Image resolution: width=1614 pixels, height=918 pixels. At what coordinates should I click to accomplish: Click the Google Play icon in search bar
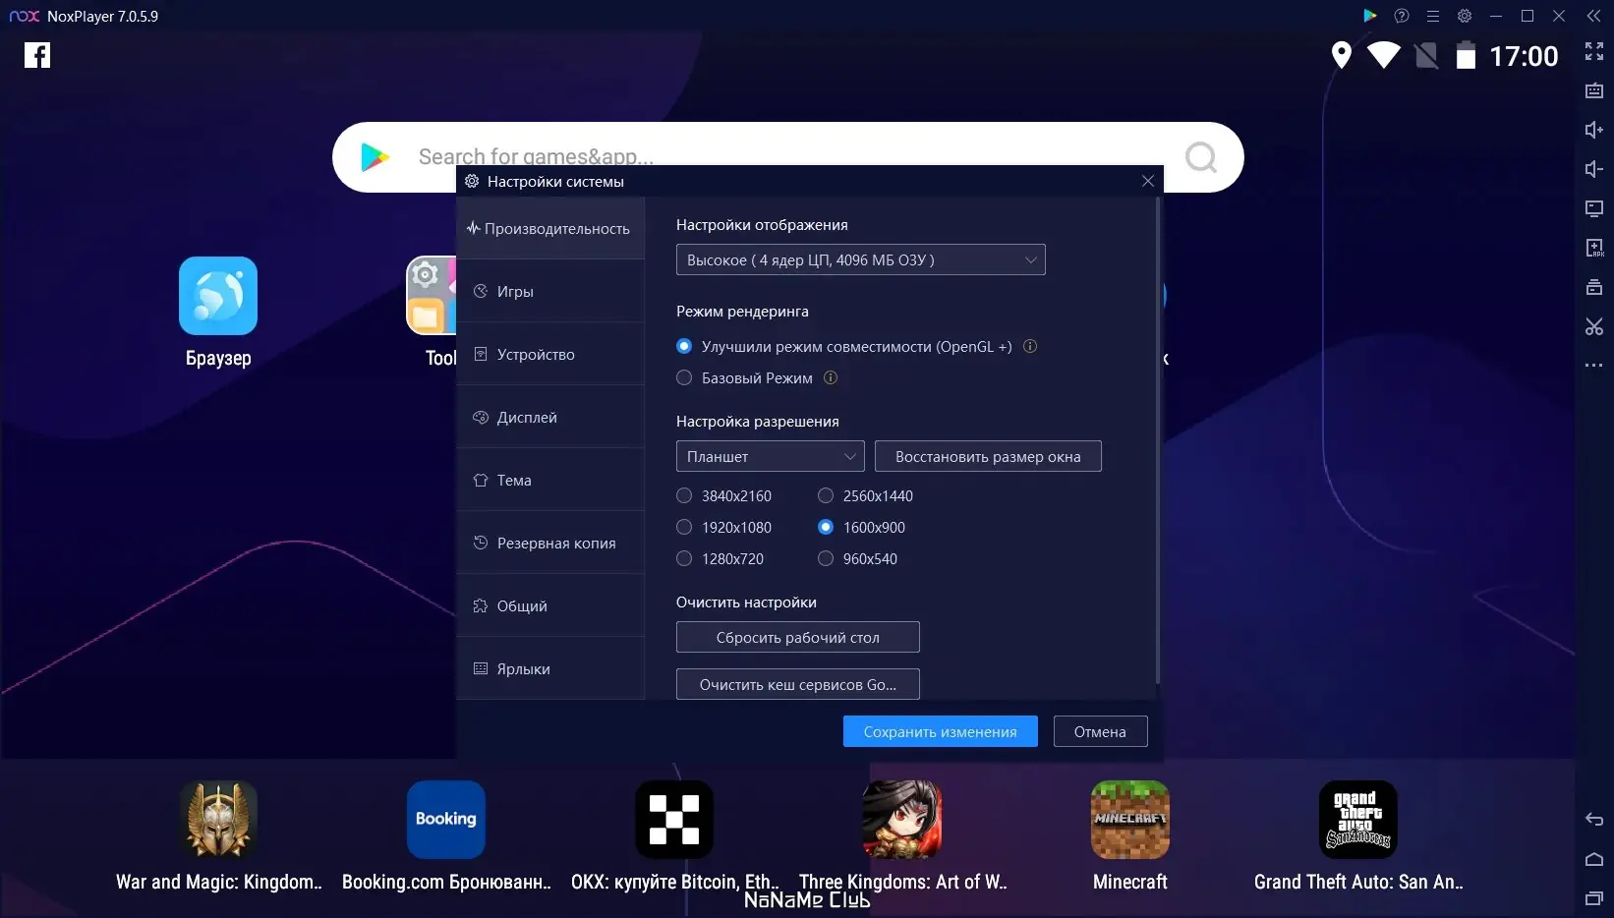pyautogui.click(x=375, y=157)
